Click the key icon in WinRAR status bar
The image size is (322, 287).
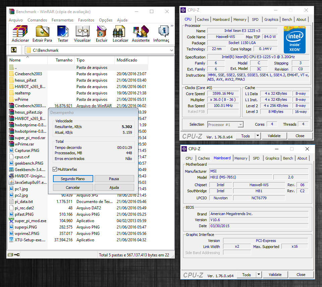click(17, 255)
